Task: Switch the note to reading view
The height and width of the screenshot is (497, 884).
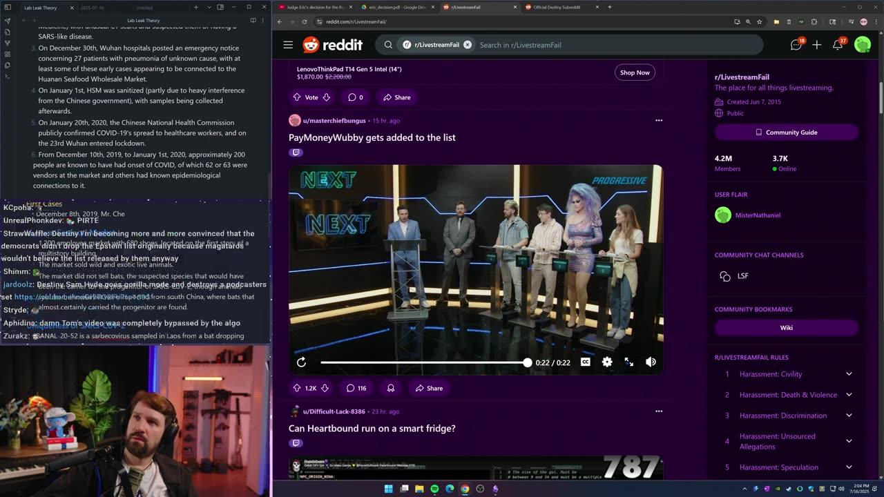Action: [x=253, y=21]
